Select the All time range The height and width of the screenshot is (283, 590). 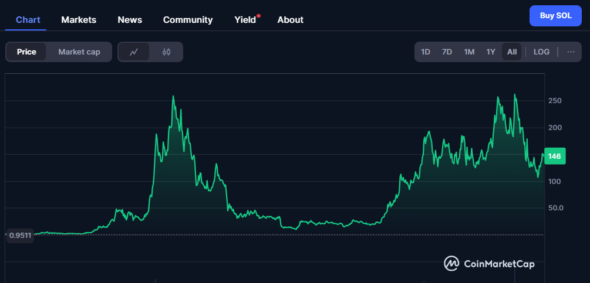(x=512, y=52)
